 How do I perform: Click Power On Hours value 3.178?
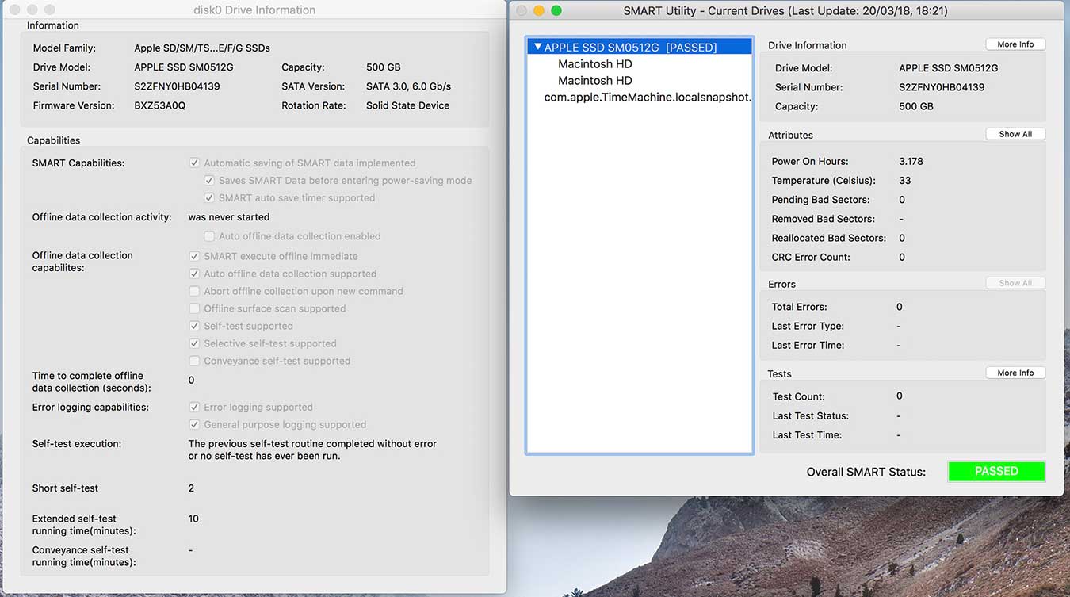click(911, 161)
